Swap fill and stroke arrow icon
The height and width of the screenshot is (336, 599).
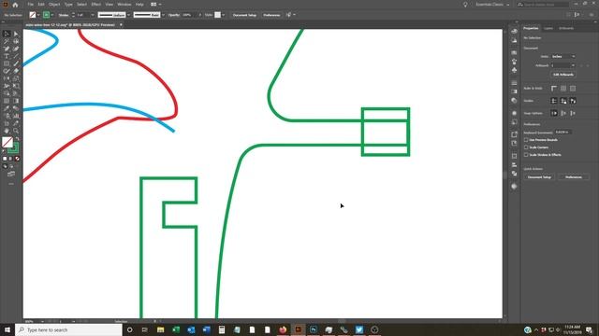(x=17, y=139)
